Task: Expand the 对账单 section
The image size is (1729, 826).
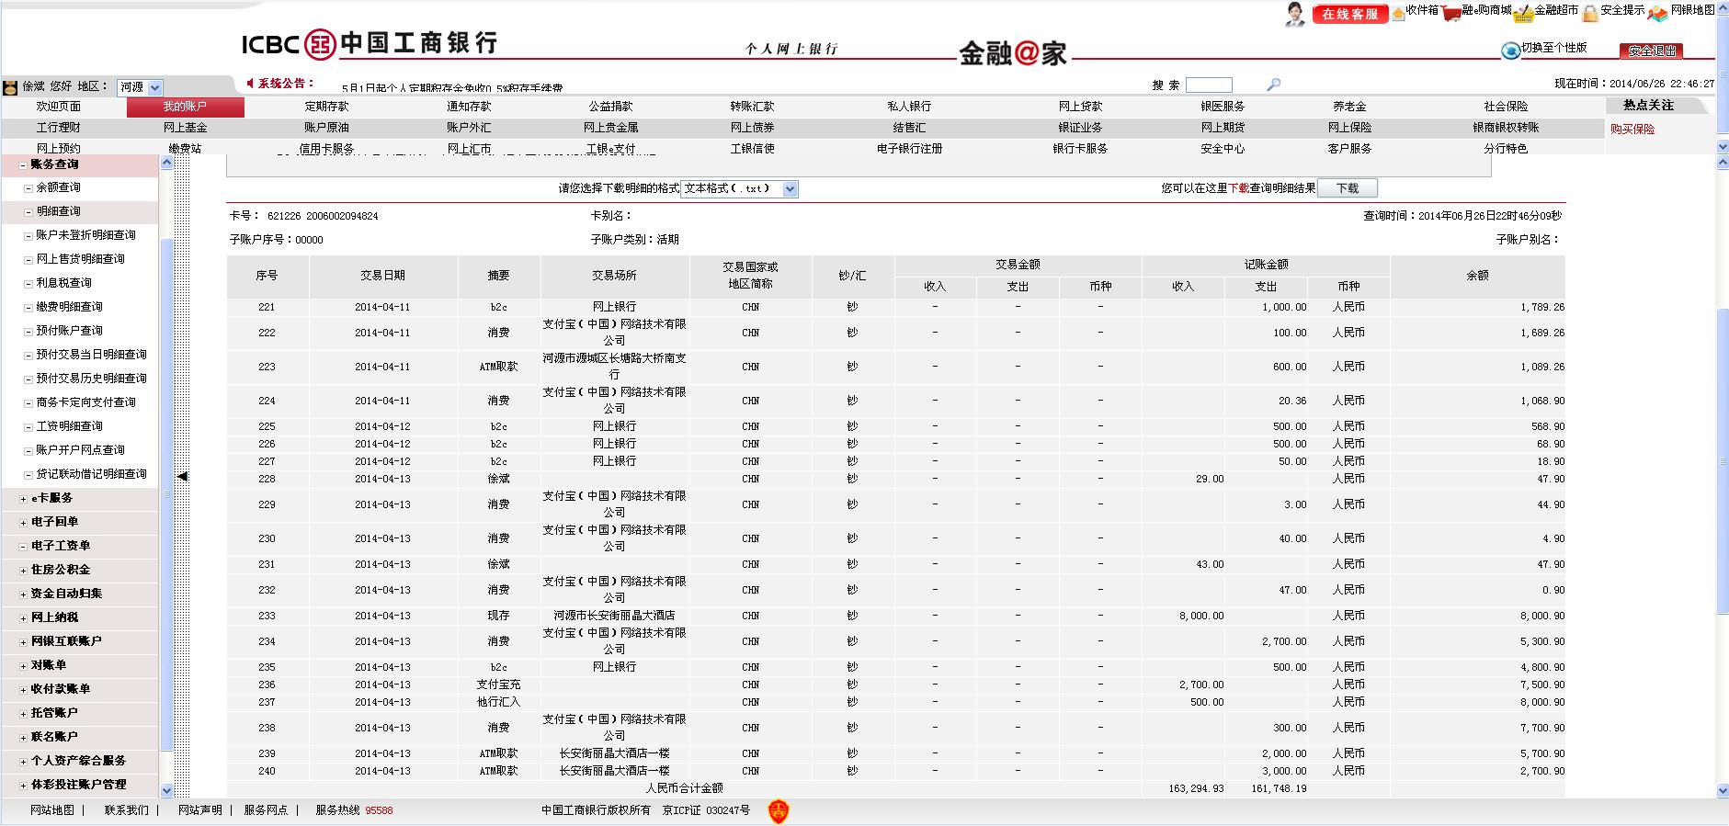Action: pos(23,666)
